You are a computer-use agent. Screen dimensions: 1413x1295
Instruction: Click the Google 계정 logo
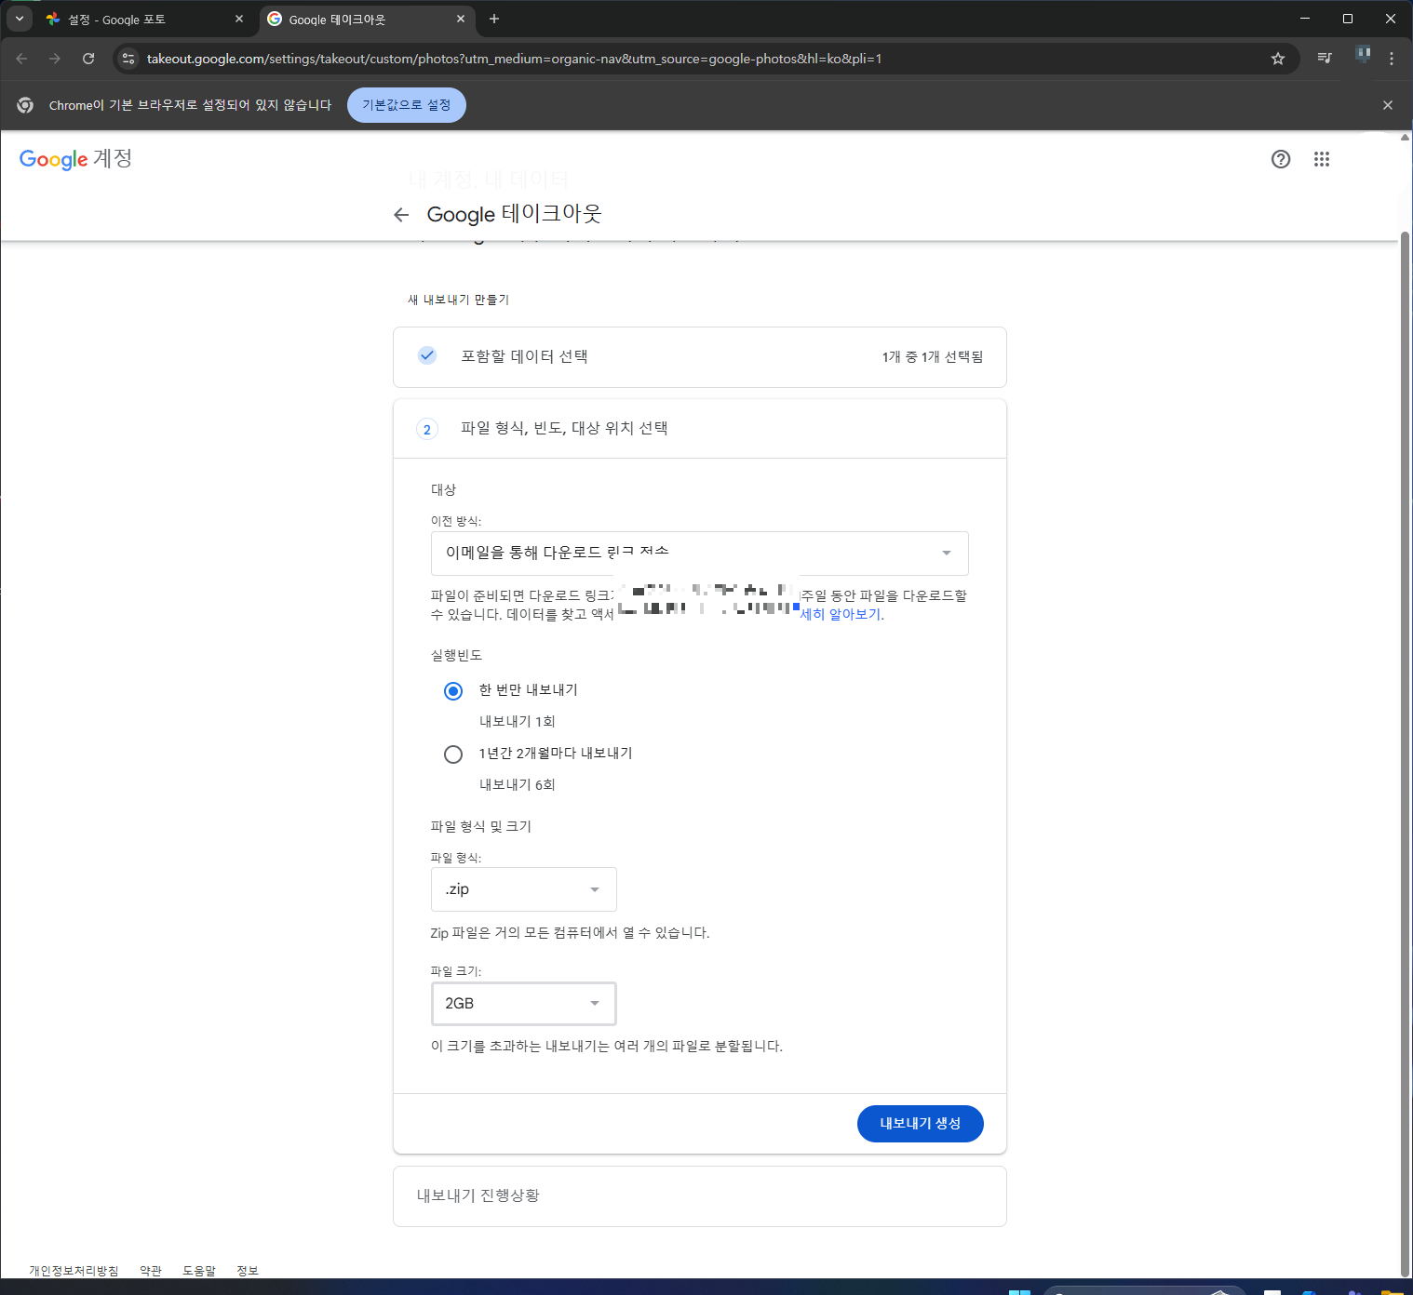pyautogui.click(x=75, y=159)
